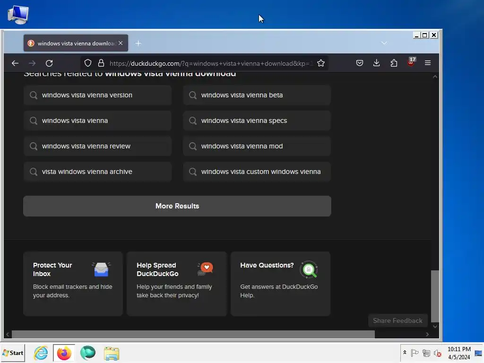The width and height of the screenshot is (484, 363).
Task: Click the scroll left arrow
Action: [x=8, y=334]
